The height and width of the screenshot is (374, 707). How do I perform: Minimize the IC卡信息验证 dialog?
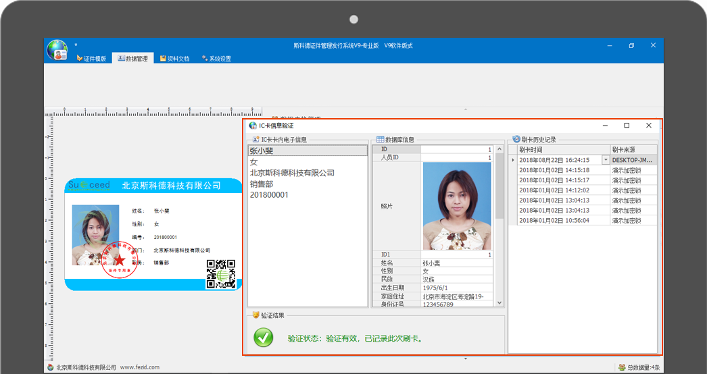(605, 126)
